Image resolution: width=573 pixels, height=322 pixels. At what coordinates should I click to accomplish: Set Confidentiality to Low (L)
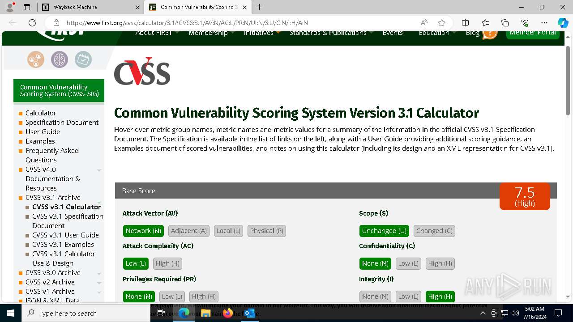408,263
